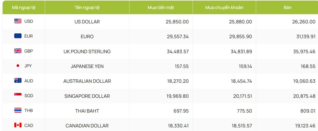Click the UK flag icon beside GBP

[18, 51]
